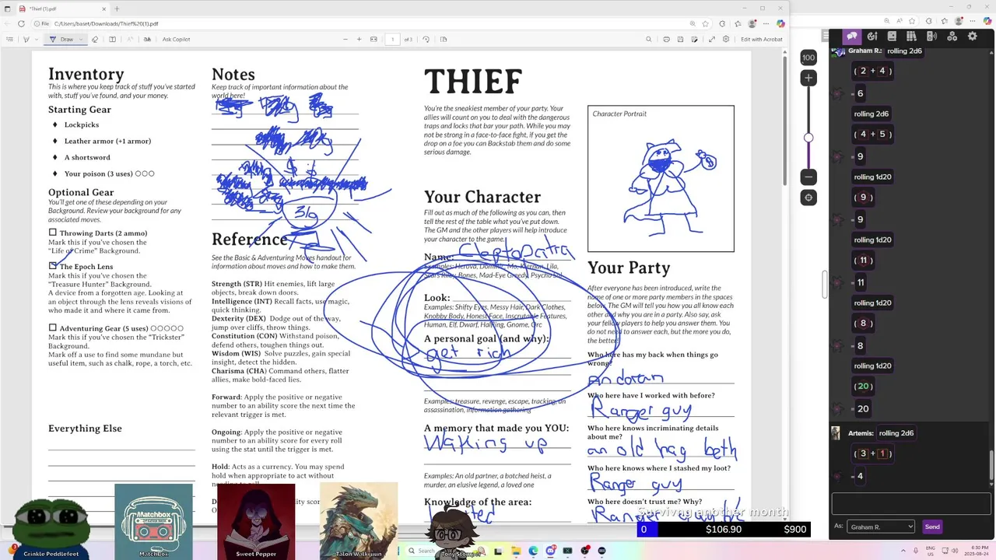Image resolution: width=996 pixels, height=560 pixels.
Task: Open Draw tool options dropdown arrow
Action: (81, 39)
